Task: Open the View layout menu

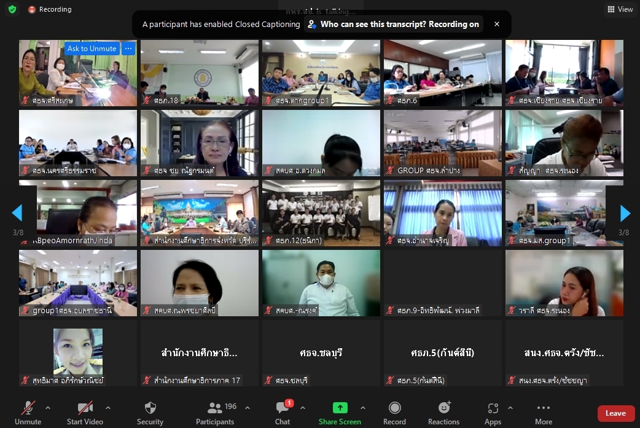Action: click(620, 9)
